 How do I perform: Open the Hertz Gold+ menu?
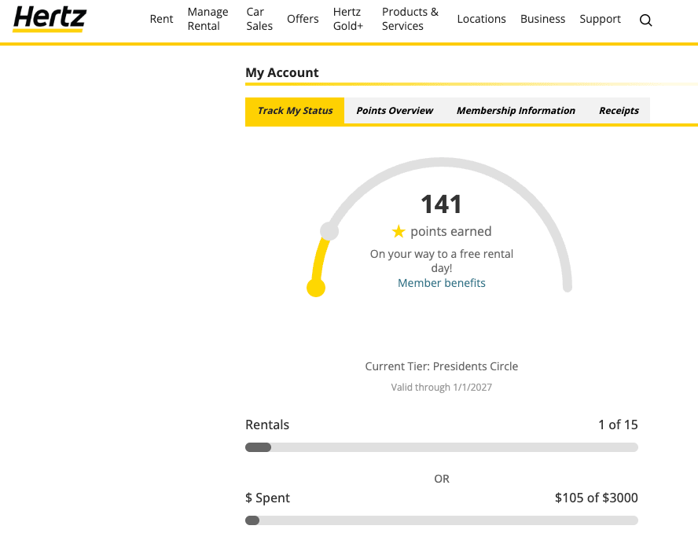coord(348,19)
